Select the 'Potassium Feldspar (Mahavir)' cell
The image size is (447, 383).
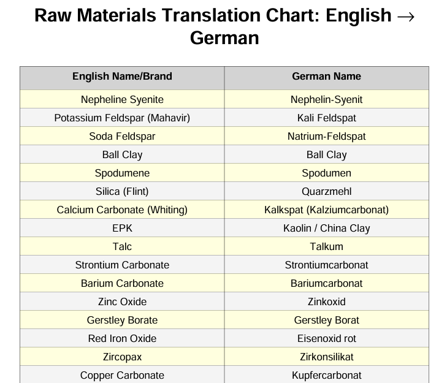[122, 118]
